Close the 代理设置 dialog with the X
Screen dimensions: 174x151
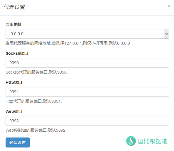(x=169, y=6)
